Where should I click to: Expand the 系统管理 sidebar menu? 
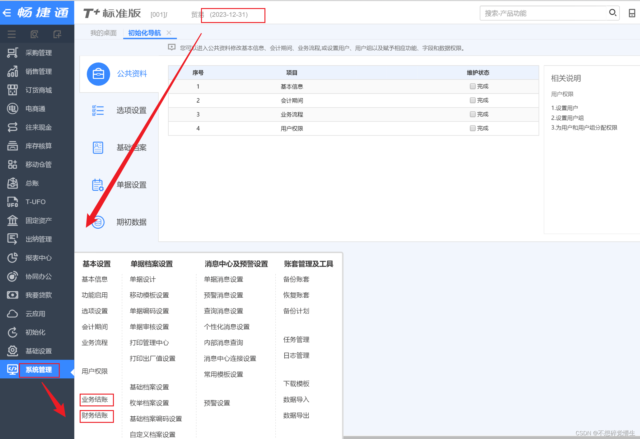[x=39, y=370]
